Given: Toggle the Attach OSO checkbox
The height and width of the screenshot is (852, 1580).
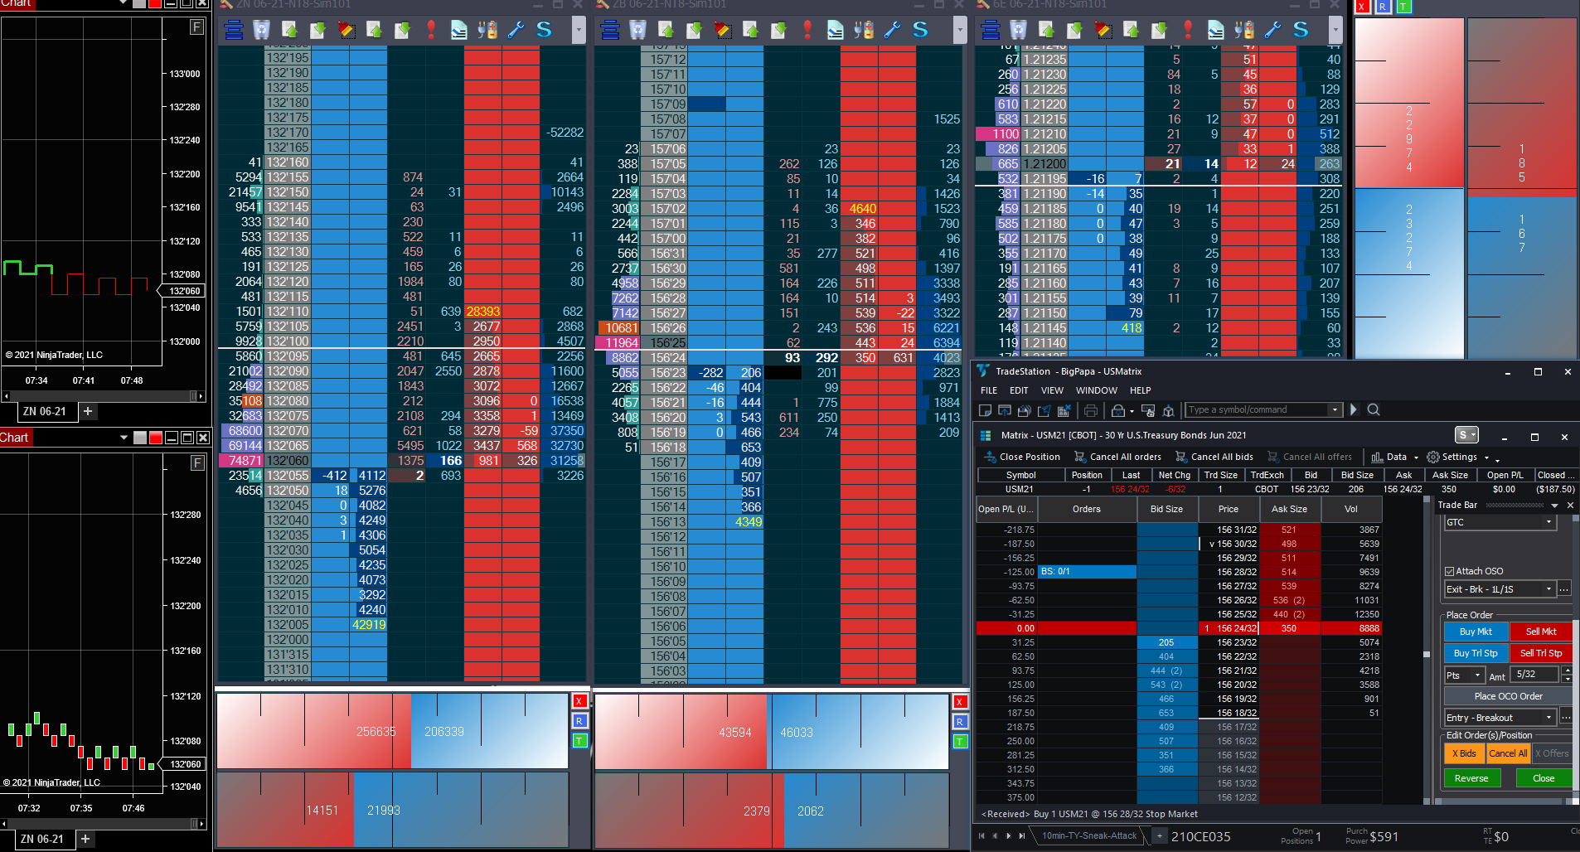Looking at the screenshot, I should point(1450,571).
